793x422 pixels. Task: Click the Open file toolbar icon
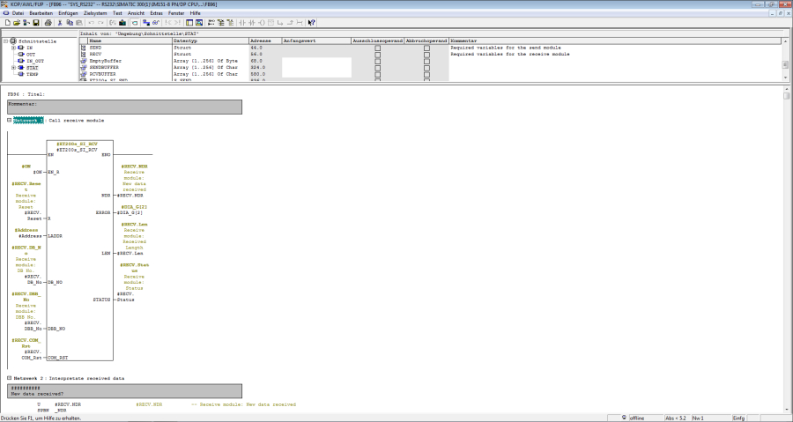coord(16,22)
